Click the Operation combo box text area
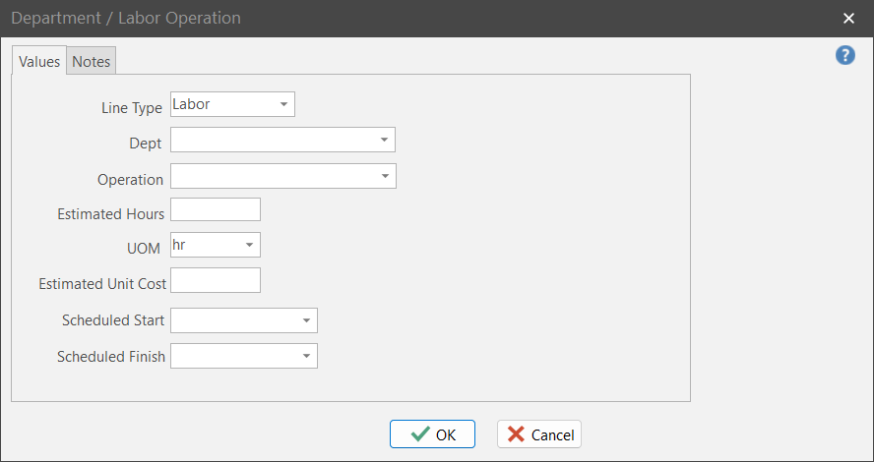This screenshot has height=462, width=874. click(271, 177)
